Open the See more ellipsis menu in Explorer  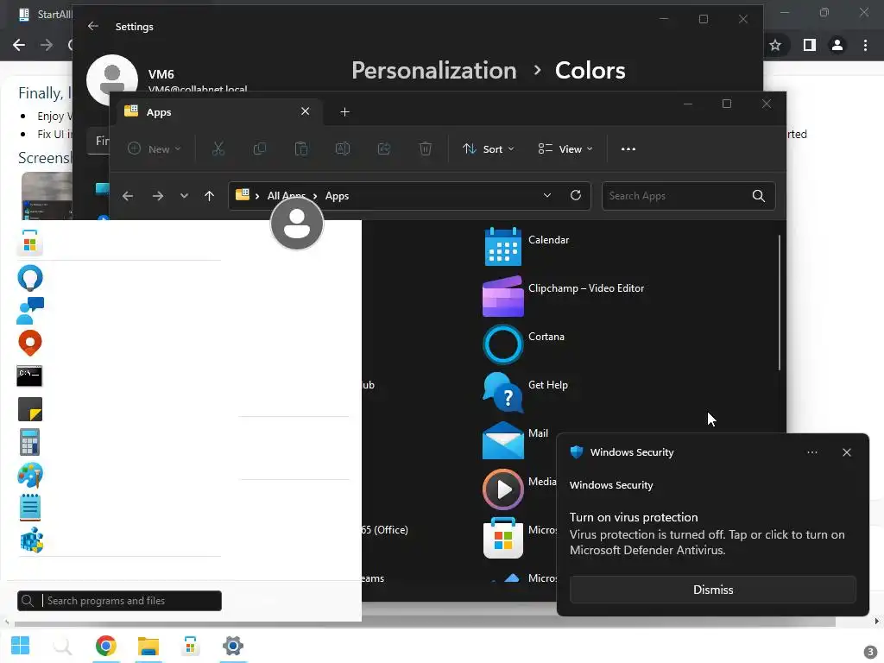(x=628, y=148)
